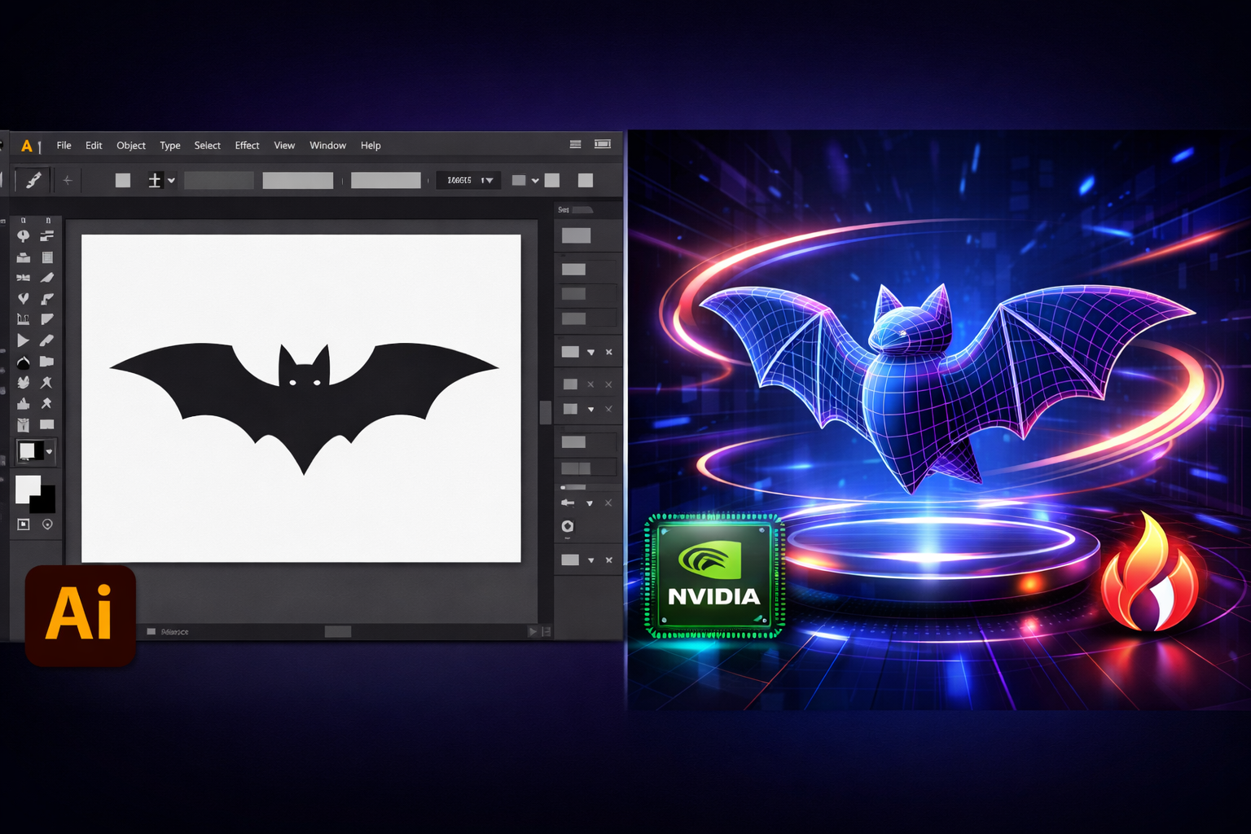
Task: Select the column chart tool in toolbox
Action: 23,319
